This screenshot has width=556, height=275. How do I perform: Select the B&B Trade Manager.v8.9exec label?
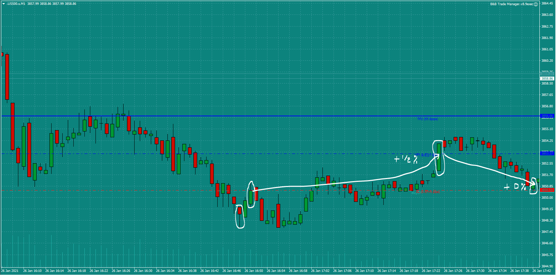(512, 4)
